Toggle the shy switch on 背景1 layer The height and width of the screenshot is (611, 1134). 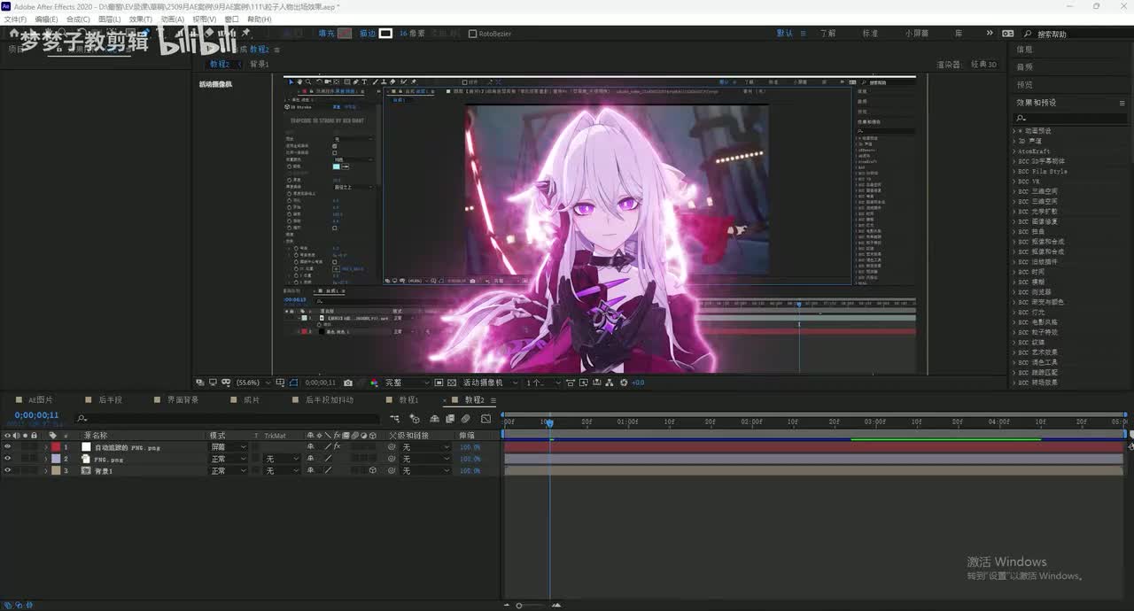coord(310,470)
